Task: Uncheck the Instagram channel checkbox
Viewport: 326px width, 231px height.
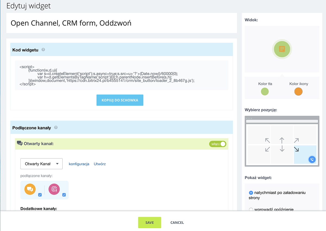Action: (64, 195)
